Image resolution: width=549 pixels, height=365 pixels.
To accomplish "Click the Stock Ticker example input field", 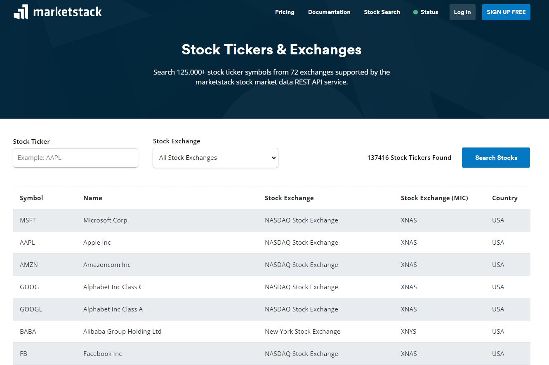I will pyautogui.click(x=75, y=158).
